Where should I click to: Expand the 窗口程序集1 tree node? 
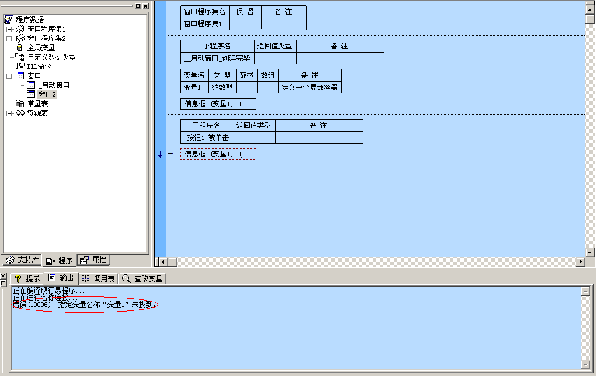pyautogui.click(x=9, y=29)
